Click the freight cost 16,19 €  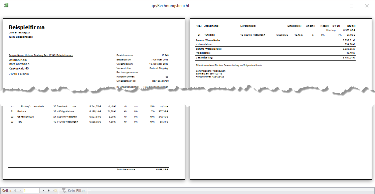click(x=351, y=53)
